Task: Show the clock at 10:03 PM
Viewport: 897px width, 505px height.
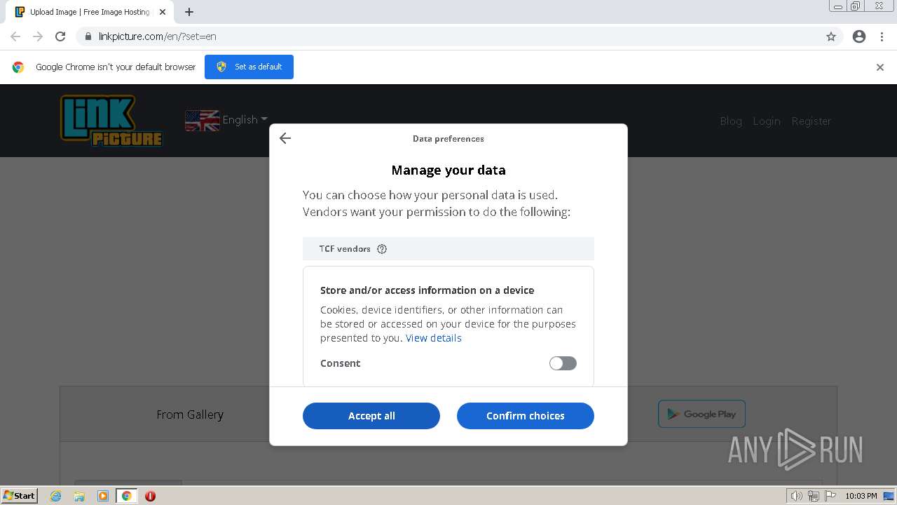Action: (x=861, y=496)
